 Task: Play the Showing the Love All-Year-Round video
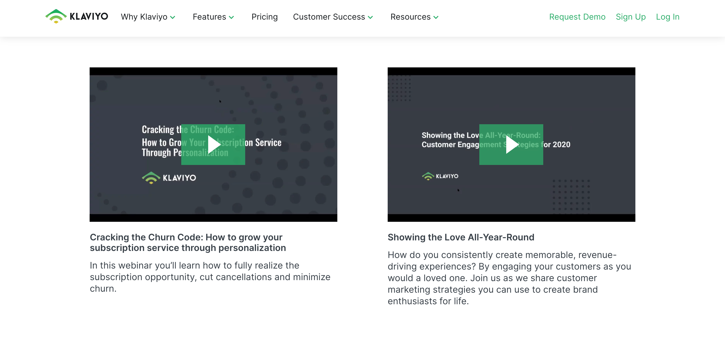(511, 144)
